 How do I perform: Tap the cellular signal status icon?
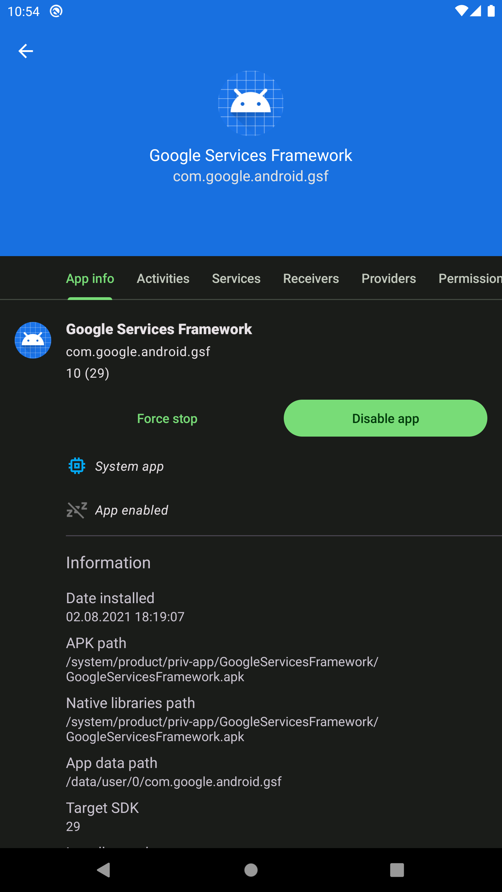476,11
